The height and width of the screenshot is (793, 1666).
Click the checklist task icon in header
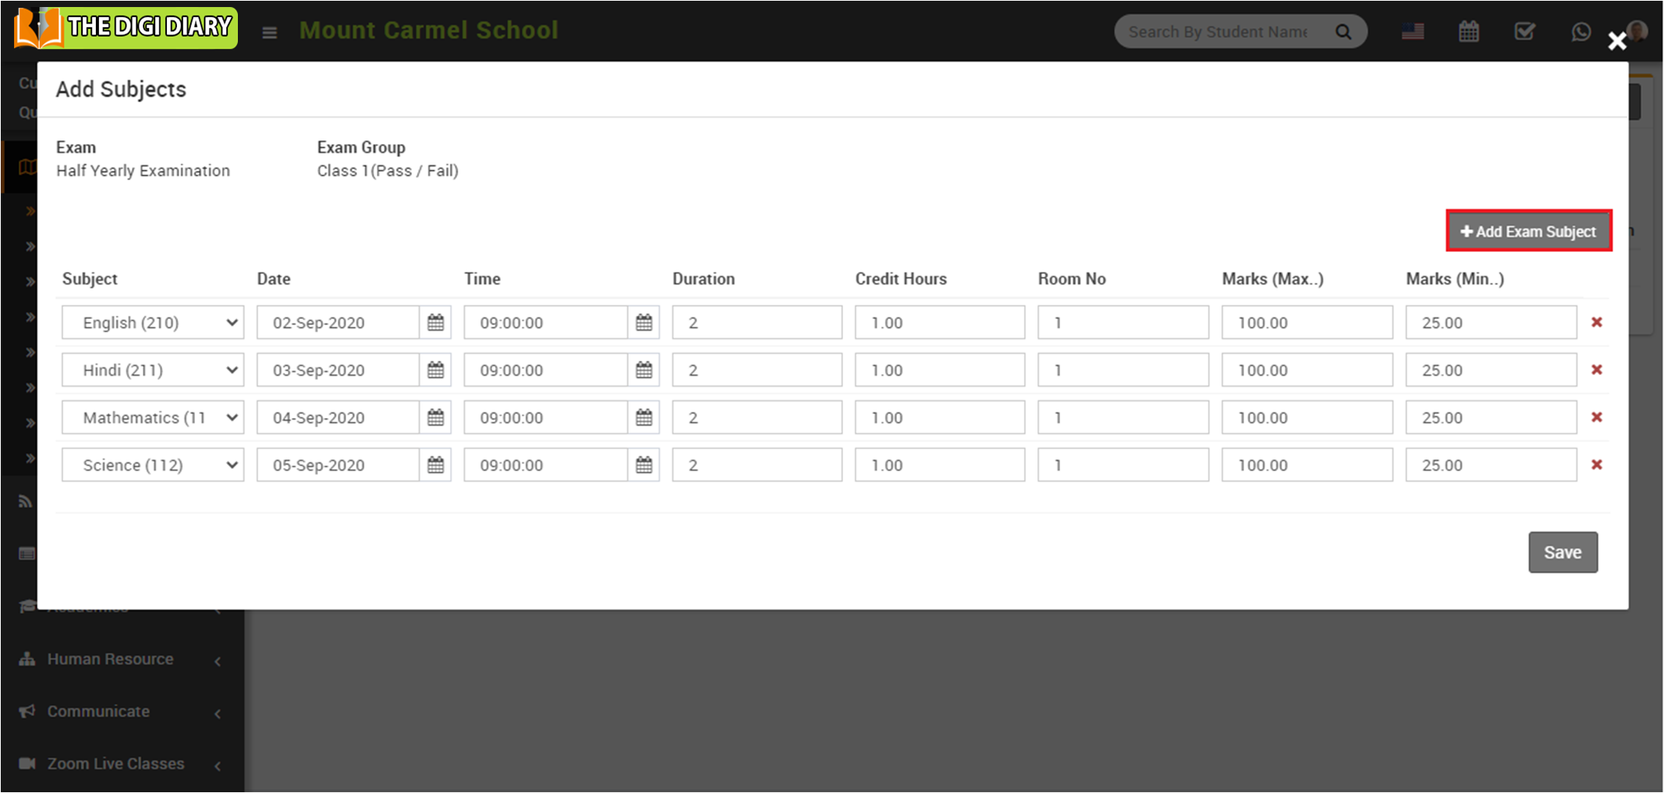click(1524, 32)
